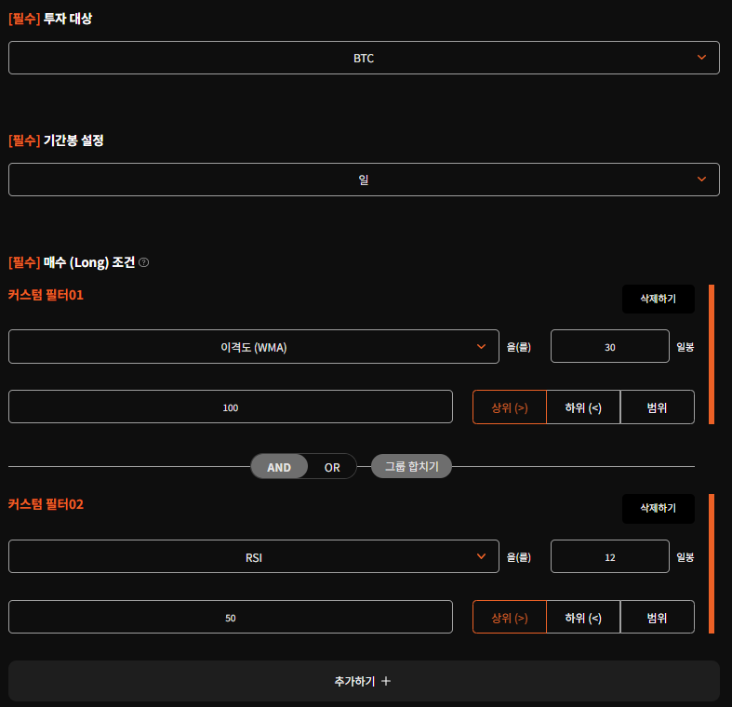
Task: Click the 커스텀 필터01 heading
Action: pos(46,295)
